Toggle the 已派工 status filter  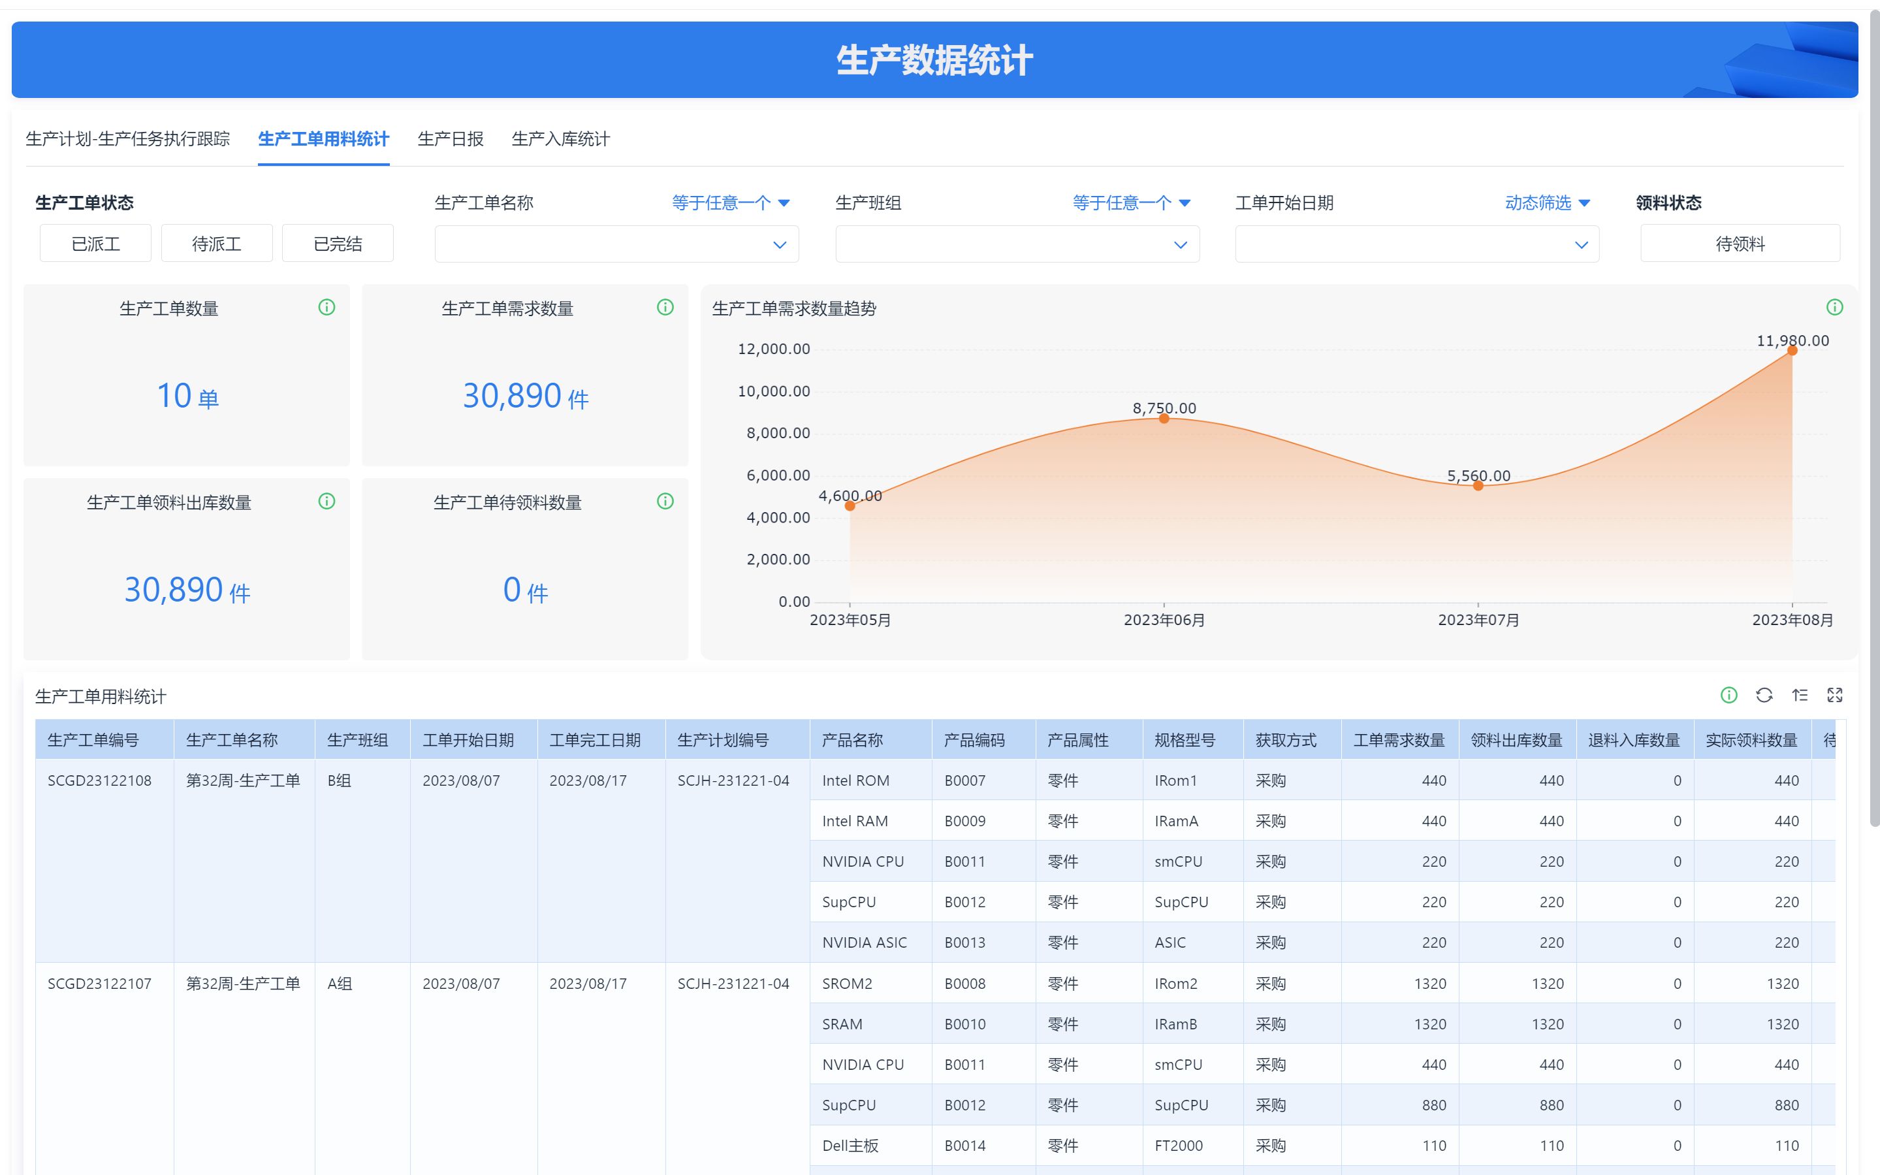pos(95,244)
